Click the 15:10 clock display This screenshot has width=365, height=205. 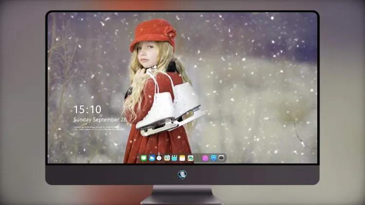(x=88, y=109)
